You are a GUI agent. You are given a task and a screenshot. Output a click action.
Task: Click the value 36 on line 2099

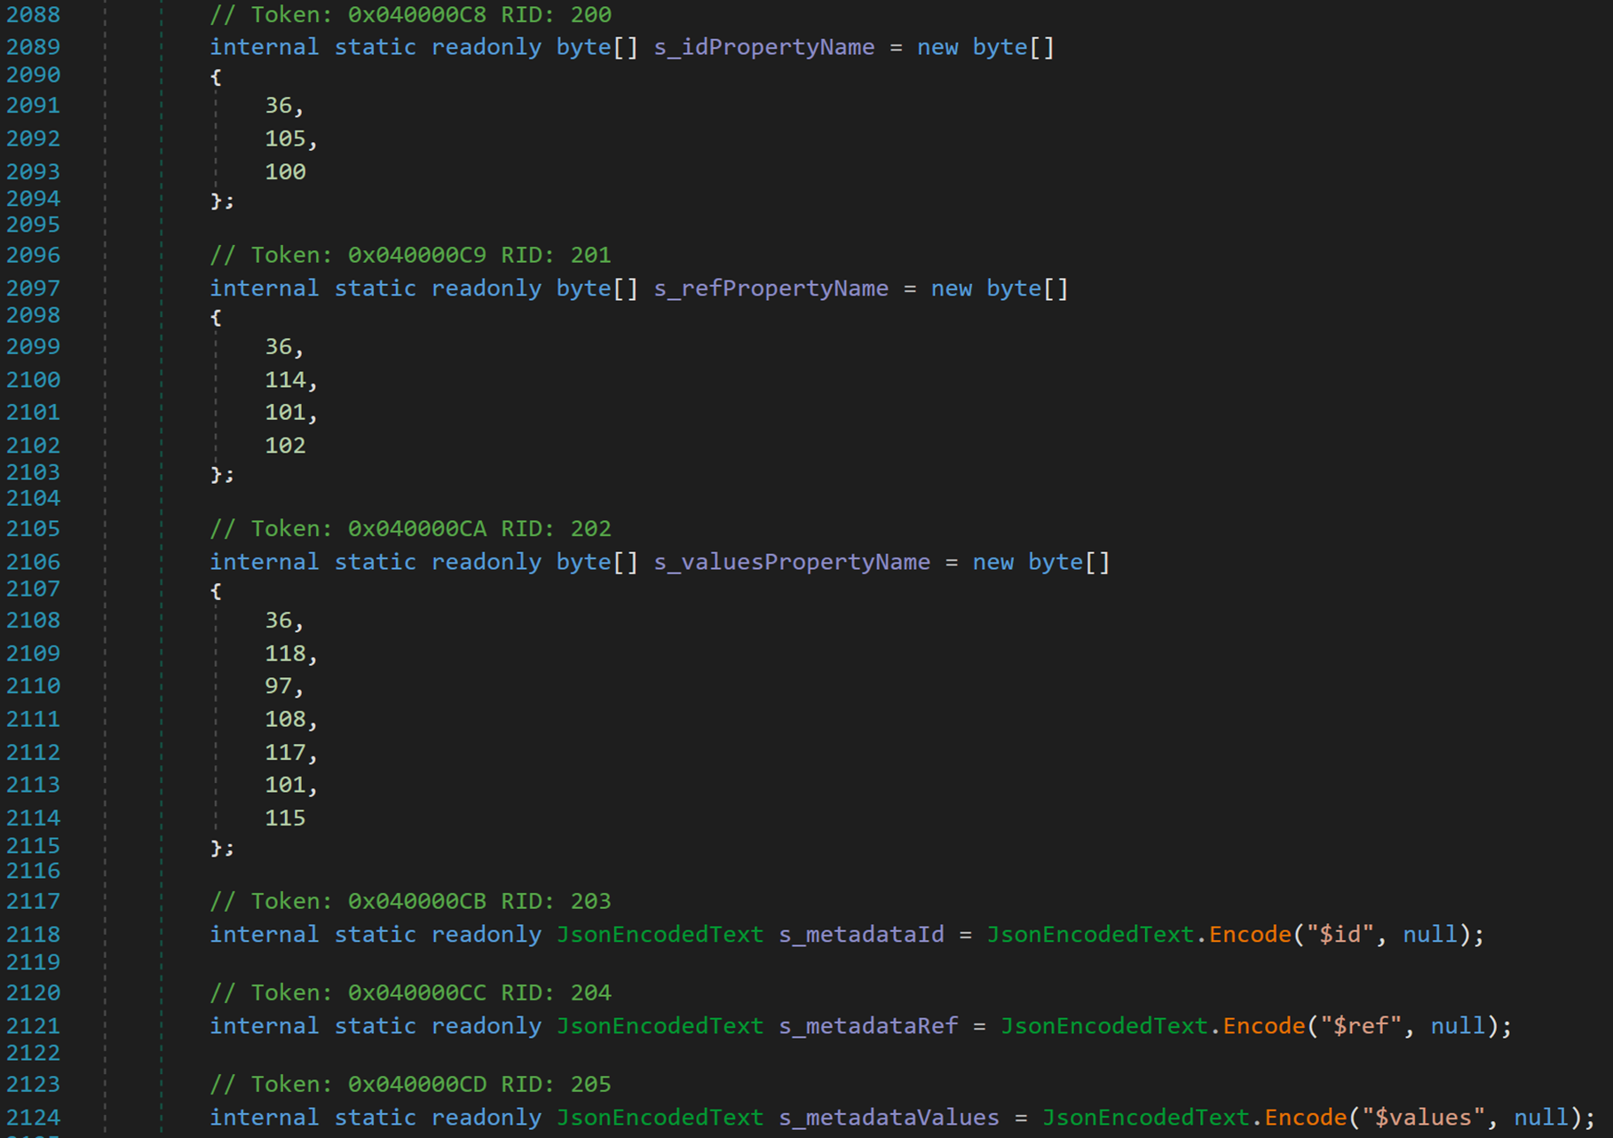coord(278,347)
